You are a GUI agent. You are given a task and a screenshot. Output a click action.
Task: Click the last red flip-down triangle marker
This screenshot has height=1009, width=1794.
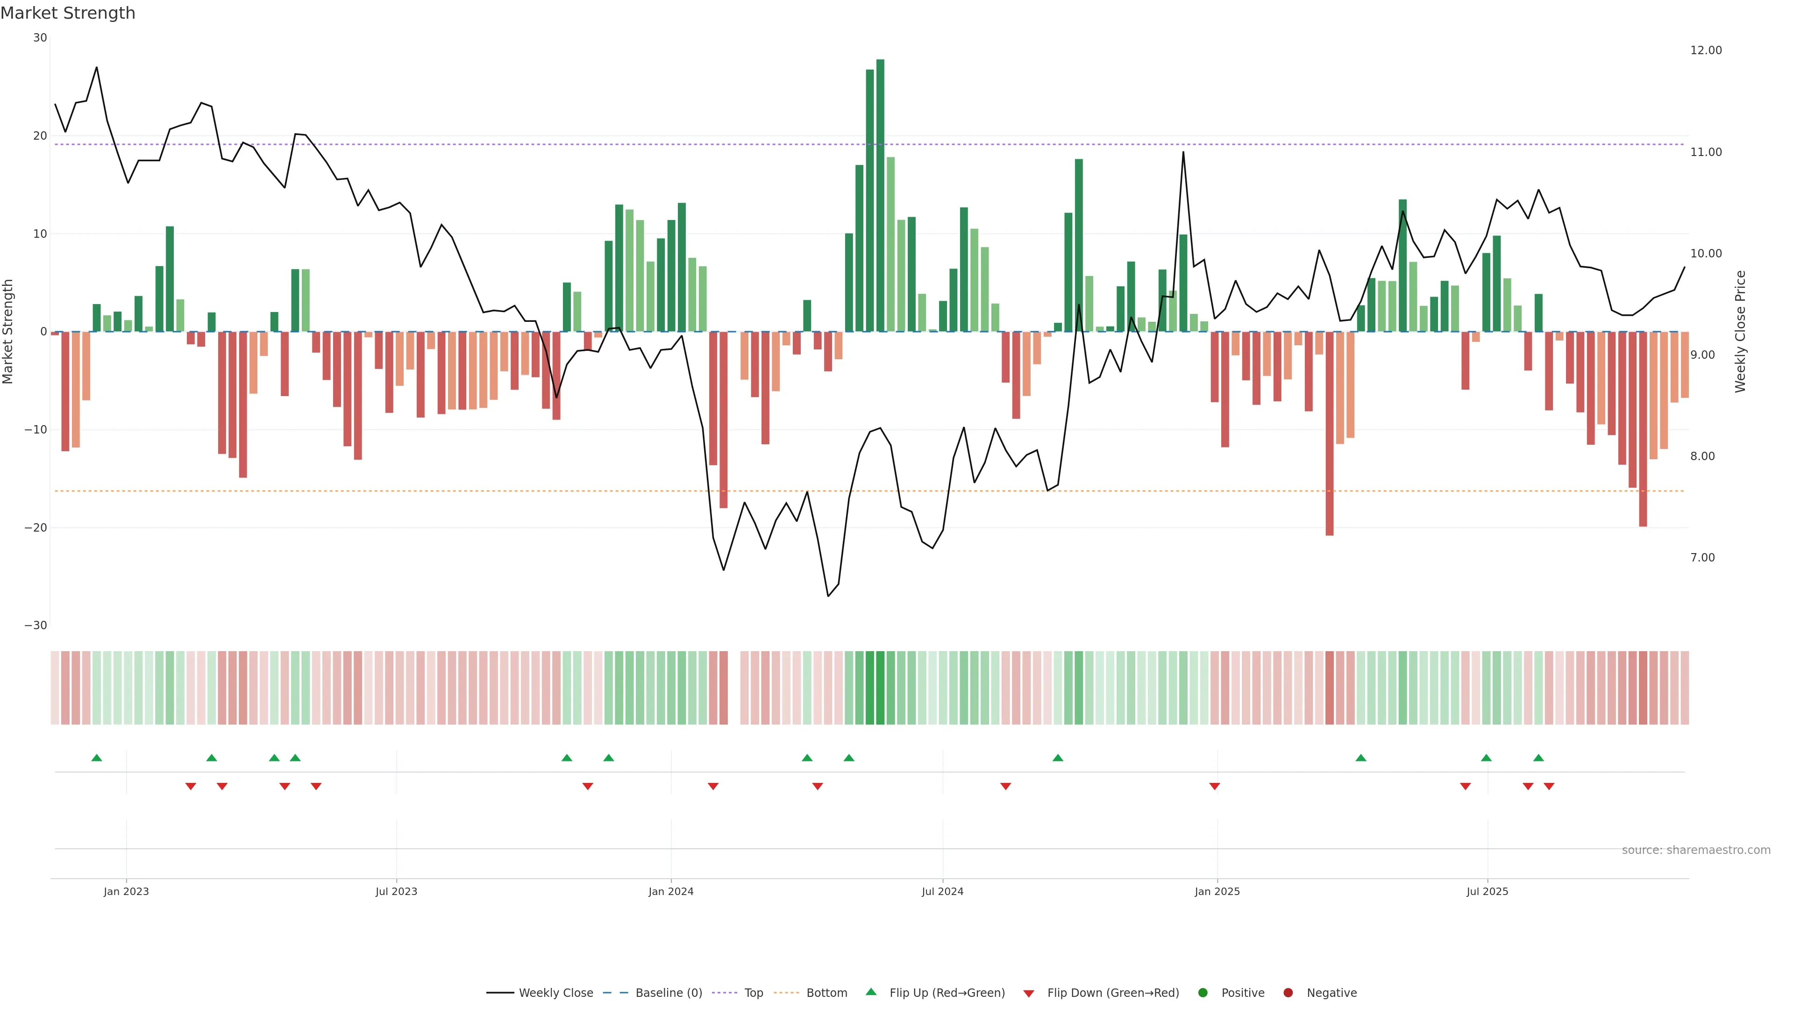click(1549, 786)
